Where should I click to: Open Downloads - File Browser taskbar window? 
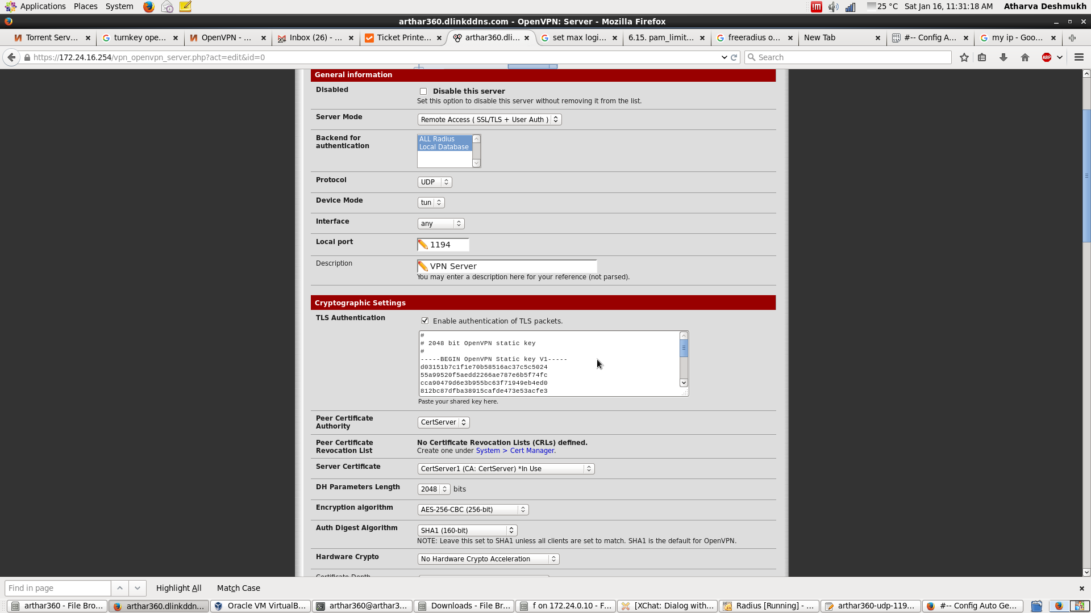464,606
